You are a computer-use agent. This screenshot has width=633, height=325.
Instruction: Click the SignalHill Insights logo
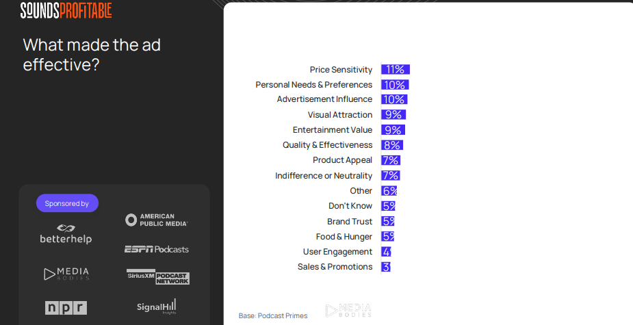point(156,307)
